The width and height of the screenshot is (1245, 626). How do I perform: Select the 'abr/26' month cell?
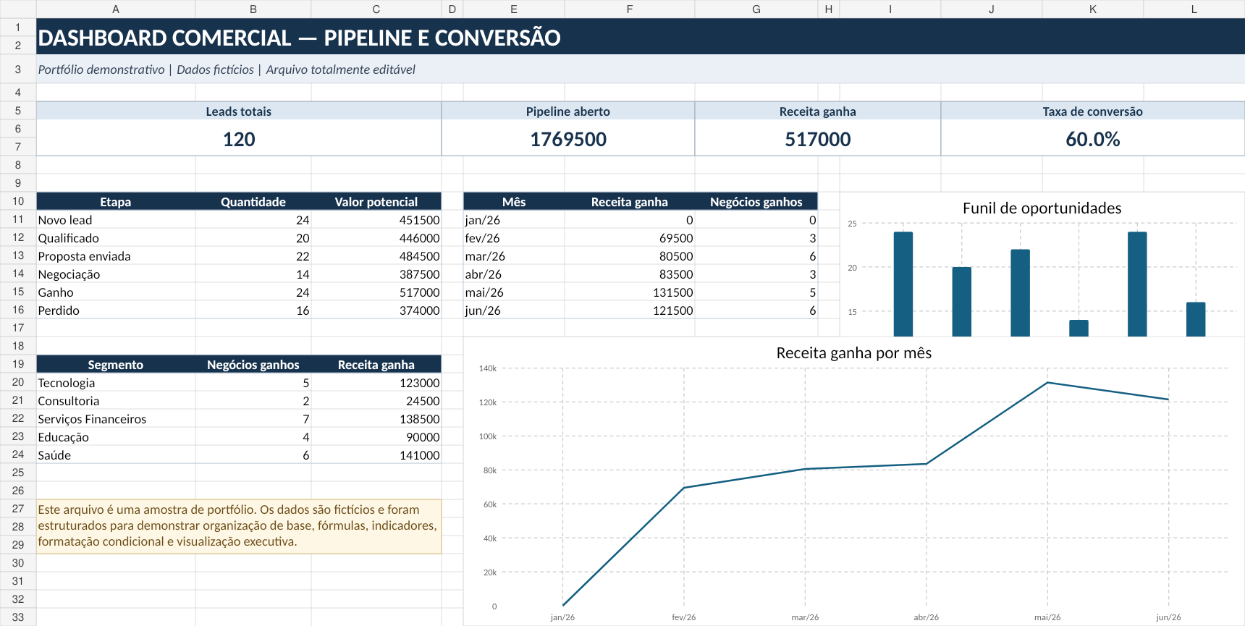point(514,274)
